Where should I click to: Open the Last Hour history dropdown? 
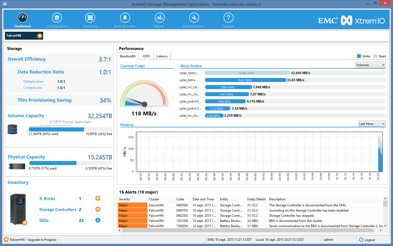[372, 124]
